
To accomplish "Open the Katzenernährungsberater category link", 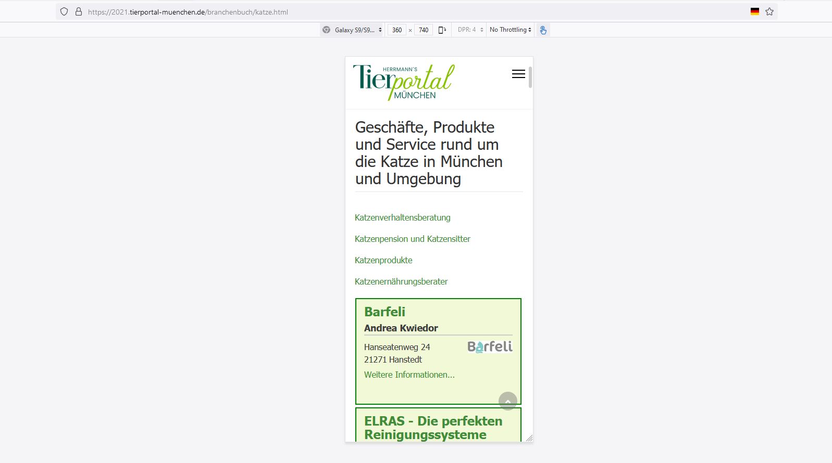I will pos(401,281).
